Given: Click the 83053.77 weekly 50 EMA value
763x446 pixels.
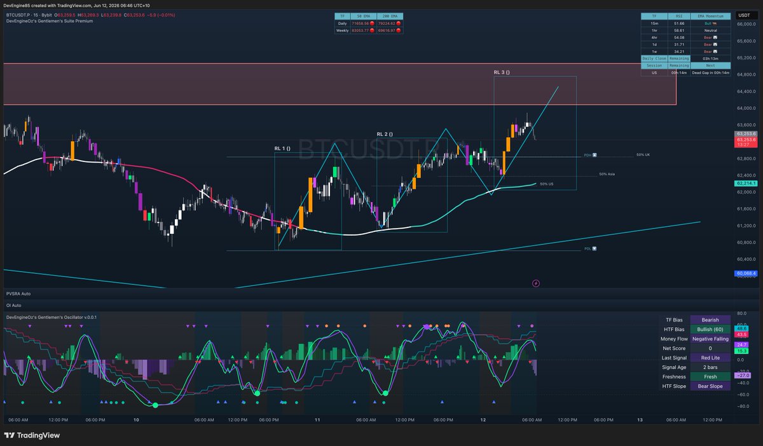Looking at the screenshot, I should (x=362, y=30).
